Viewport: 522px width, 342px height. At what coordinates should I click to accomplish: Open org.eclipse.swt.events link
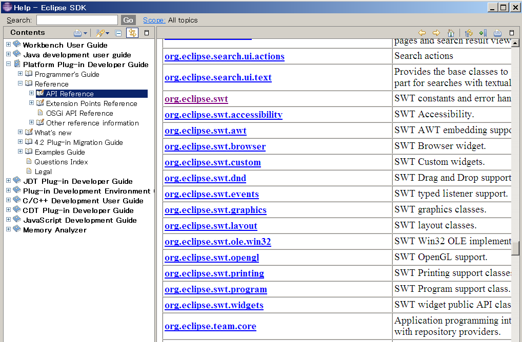click(x=212, y=194)
